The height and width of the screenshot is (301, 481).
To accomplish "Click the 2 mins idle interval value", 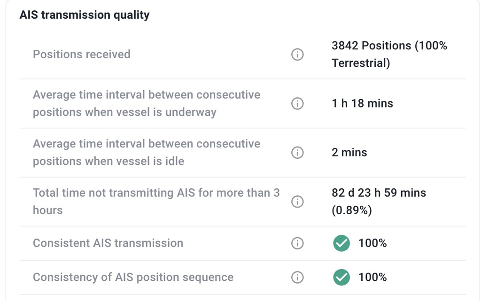I will [x=349, y=152].
